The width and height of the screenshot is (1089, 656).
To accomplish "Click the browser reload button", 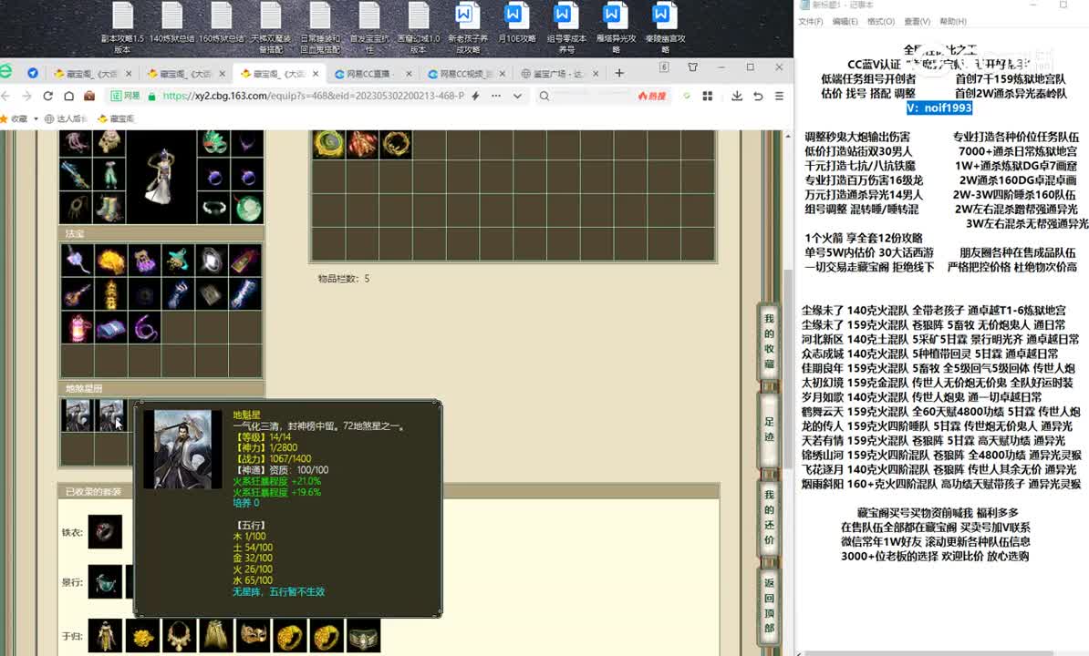I will 47,96.
